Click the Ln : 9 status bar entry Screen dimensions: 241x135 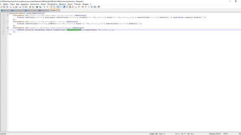pos(177,134)
